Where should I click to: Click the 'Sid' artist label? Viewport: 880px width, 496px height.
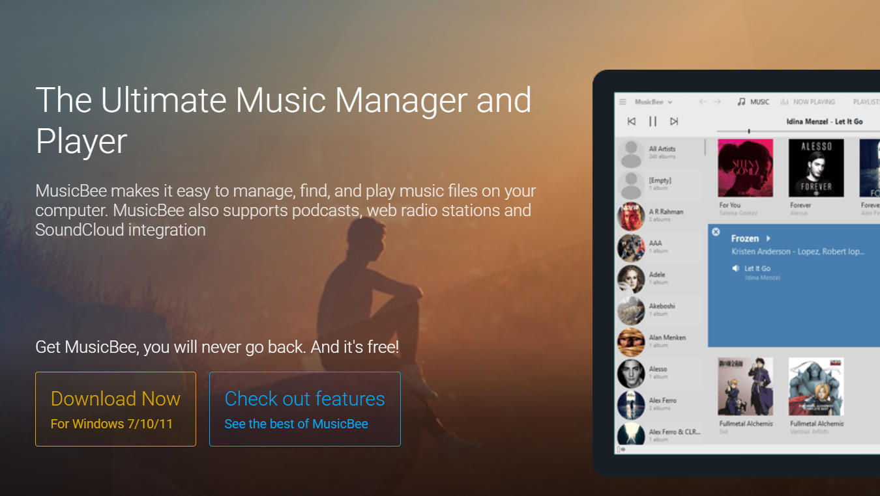(x=723, y=432)
